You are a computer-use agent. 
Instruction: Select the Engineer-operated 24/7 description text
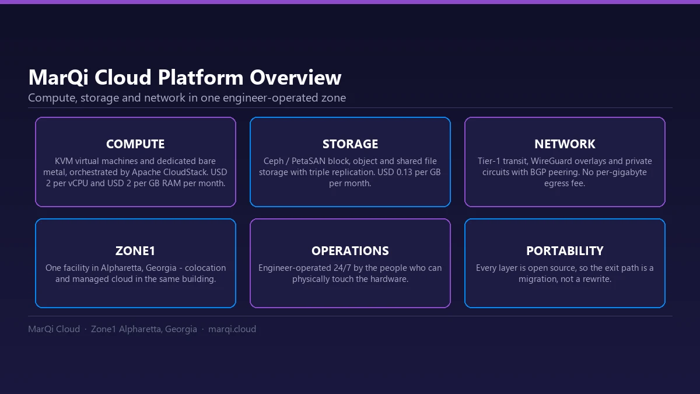pyautogui.click(x=350, y=274)
